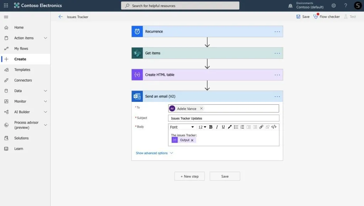Toggle Bold formatting

pyautogui.click(x=211, y=127)
